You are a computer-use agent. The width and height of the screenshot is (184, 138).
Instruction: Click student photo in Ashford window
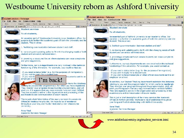[101, 85]
